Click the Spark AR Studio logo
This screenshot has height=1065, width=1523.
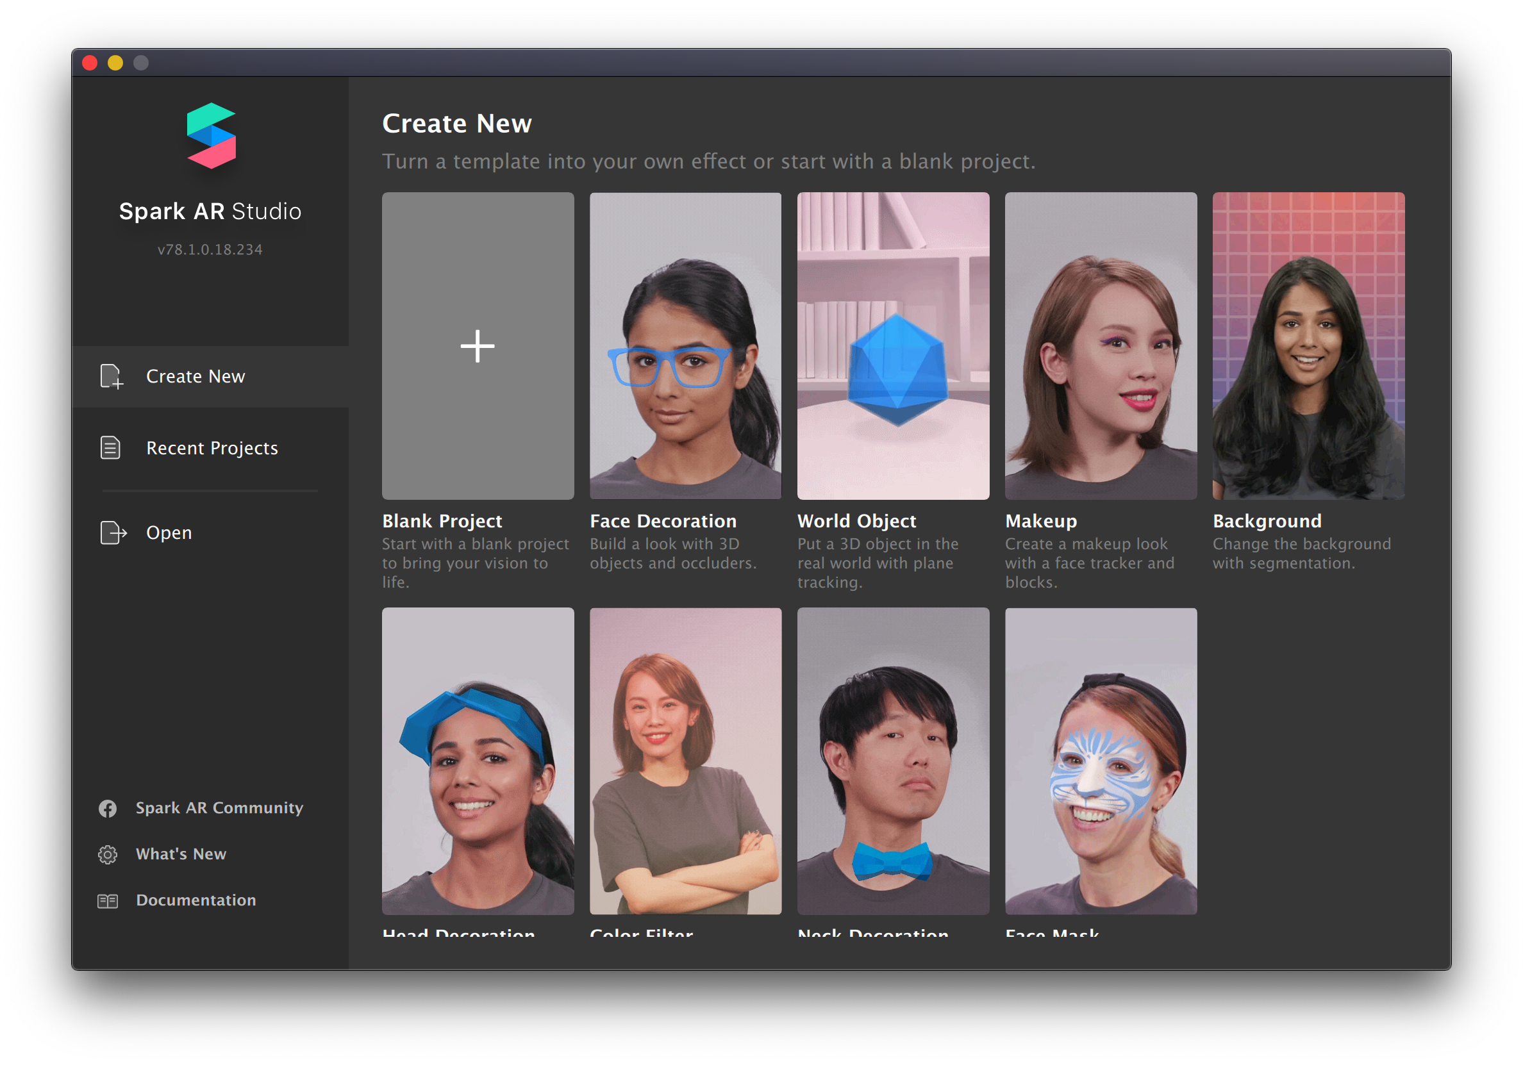coord(211,136)
